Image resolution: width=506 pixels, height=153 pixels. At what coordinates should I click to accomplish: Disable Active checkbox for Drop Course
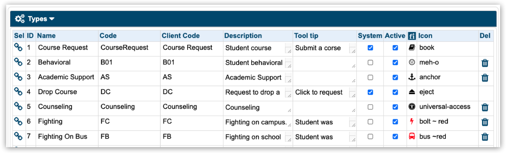[395, 92]
